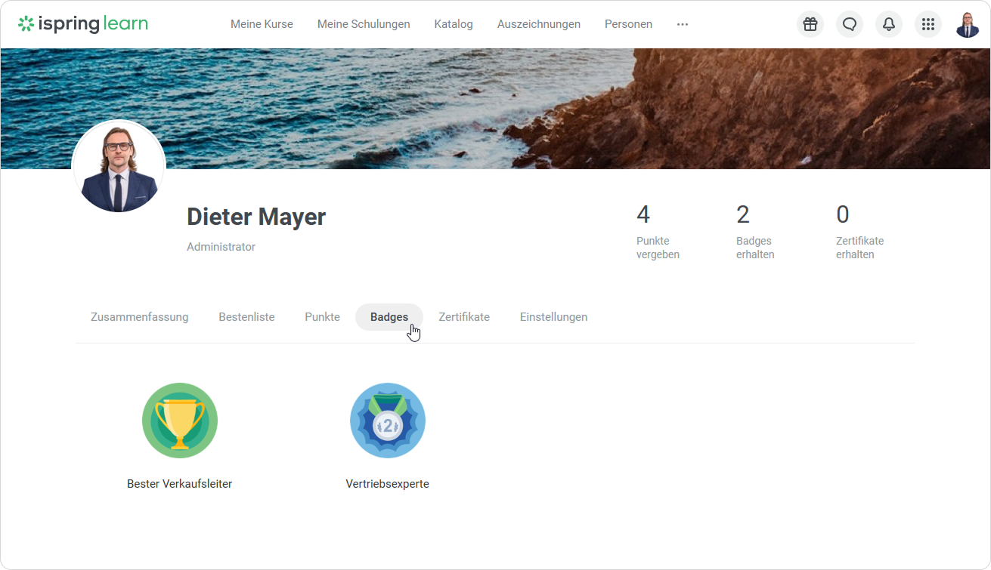Open Personen in the top navigation
The image size is (991, 570).
pos(628,24)
